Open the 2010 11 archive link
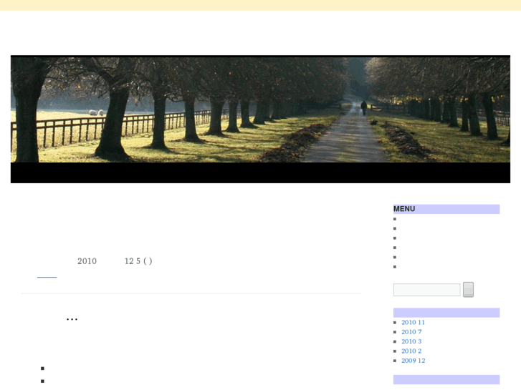 (413, 322)
